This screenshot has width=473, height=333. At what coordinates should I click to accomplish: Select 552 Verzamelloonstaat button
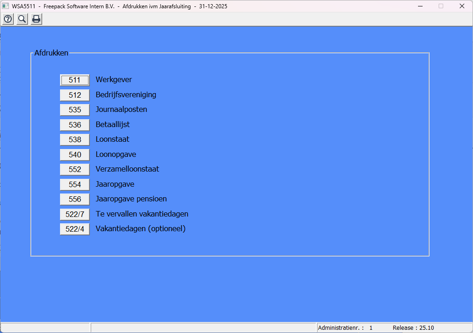(x=75, y=170)
